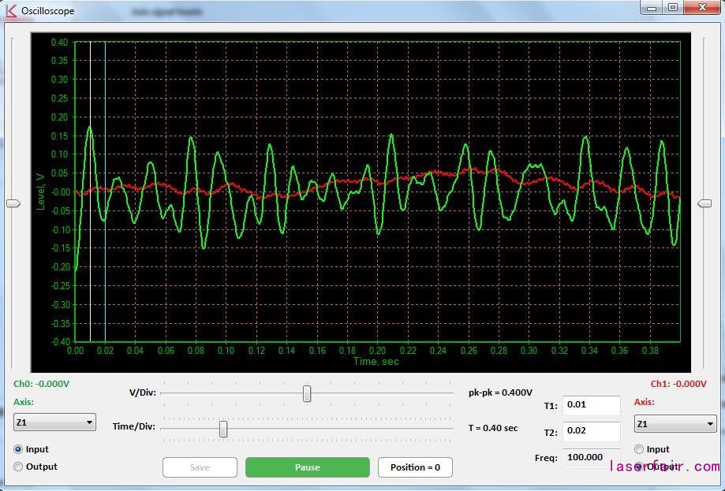Viewport: 725px width, 491px height.
Task: Close the Oscilloscope window
Action: pos(701,8)
